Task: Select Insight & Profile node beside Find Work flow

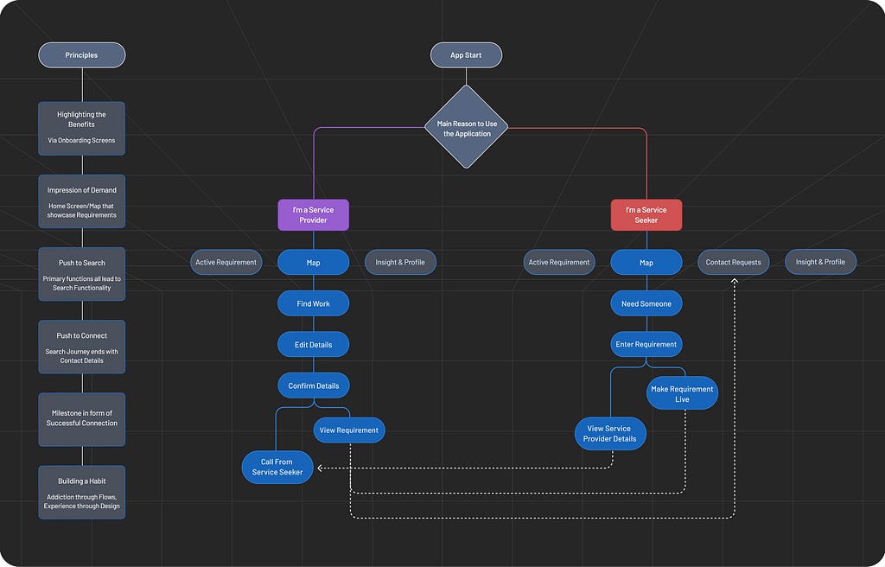Action: click(400, 262)
